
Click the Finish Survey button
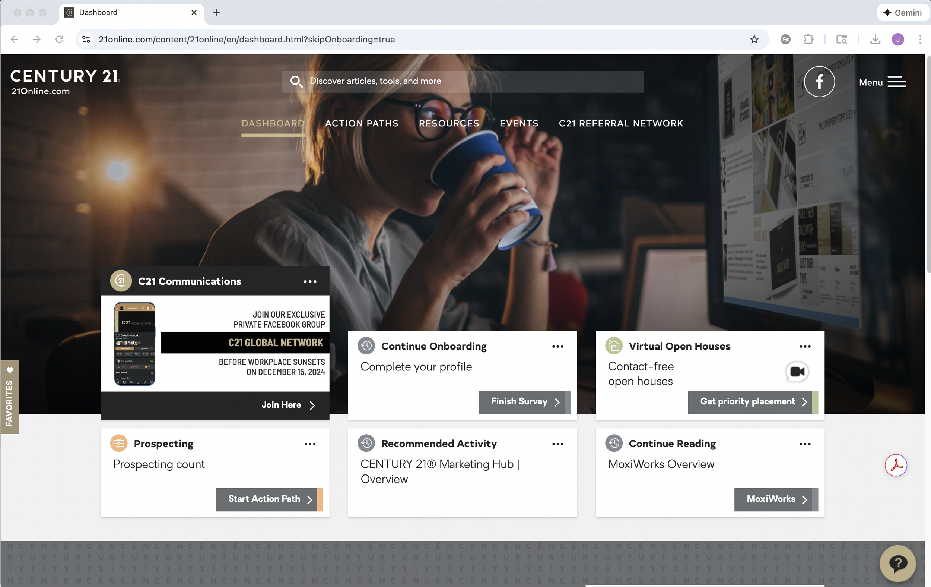(524, 402)
